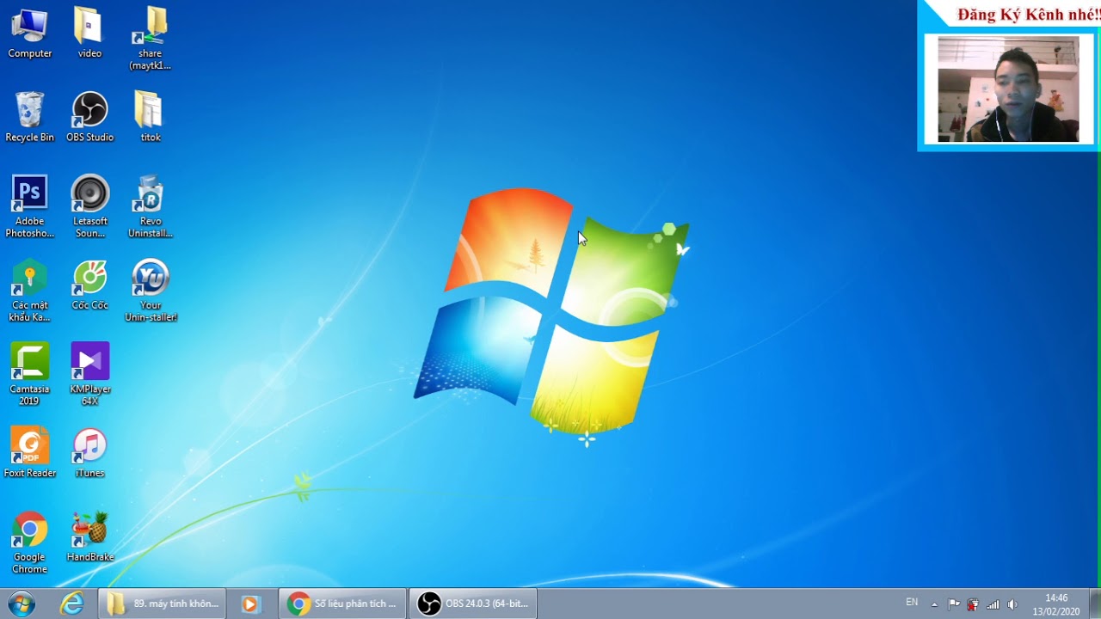Open iTunes desktop shortcut

[x=89, y=453]
